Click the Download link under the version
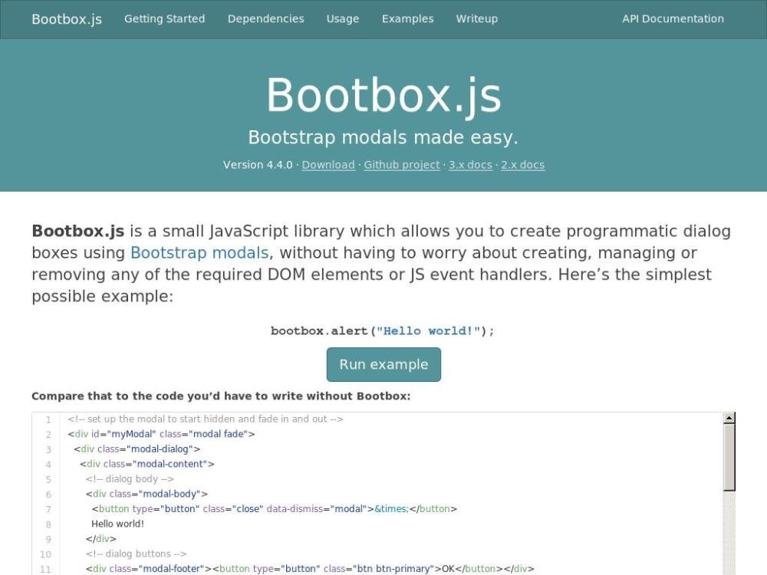 328,165
